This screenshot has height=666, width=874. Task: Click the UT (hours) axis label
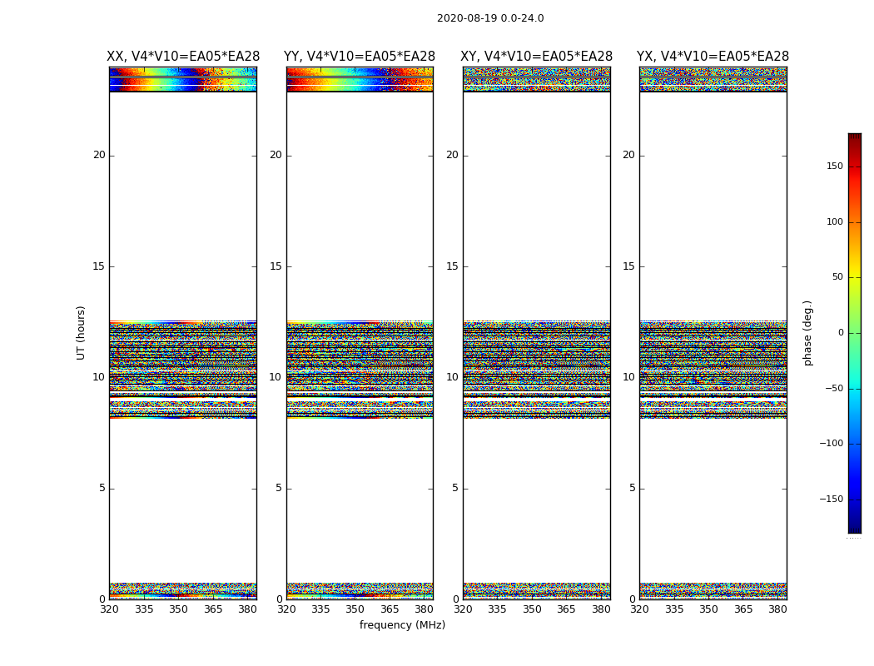(82, 332)
